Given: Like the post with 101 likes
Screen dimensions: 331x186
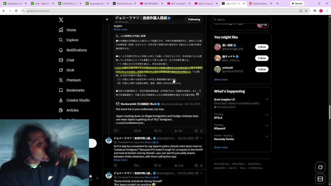Looking at the screenshot, I should 158,131.
